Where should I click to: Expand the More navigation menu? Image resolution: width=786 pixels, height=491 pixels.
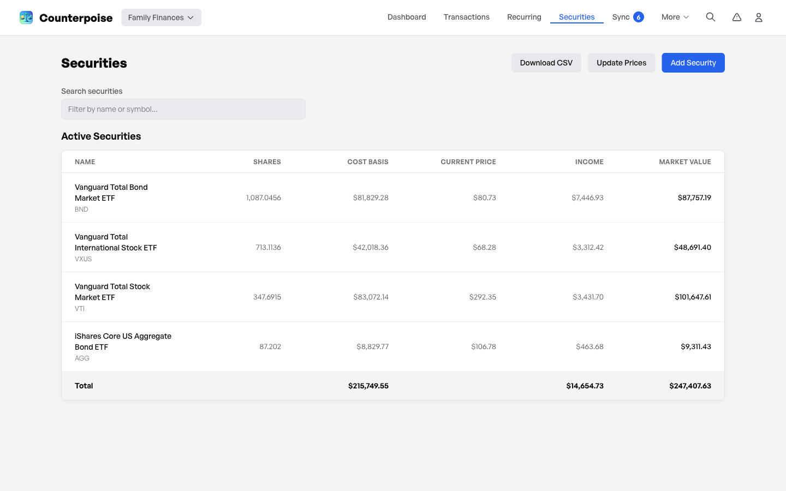coord(675,17)
